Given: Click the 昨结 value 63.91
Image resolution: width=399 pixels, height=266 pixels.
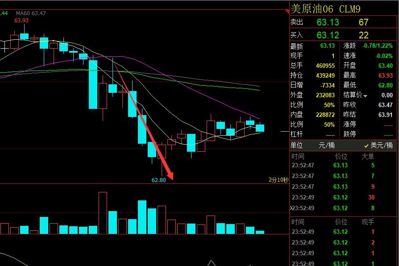Looking at the screenshot, I should point(386,115).
